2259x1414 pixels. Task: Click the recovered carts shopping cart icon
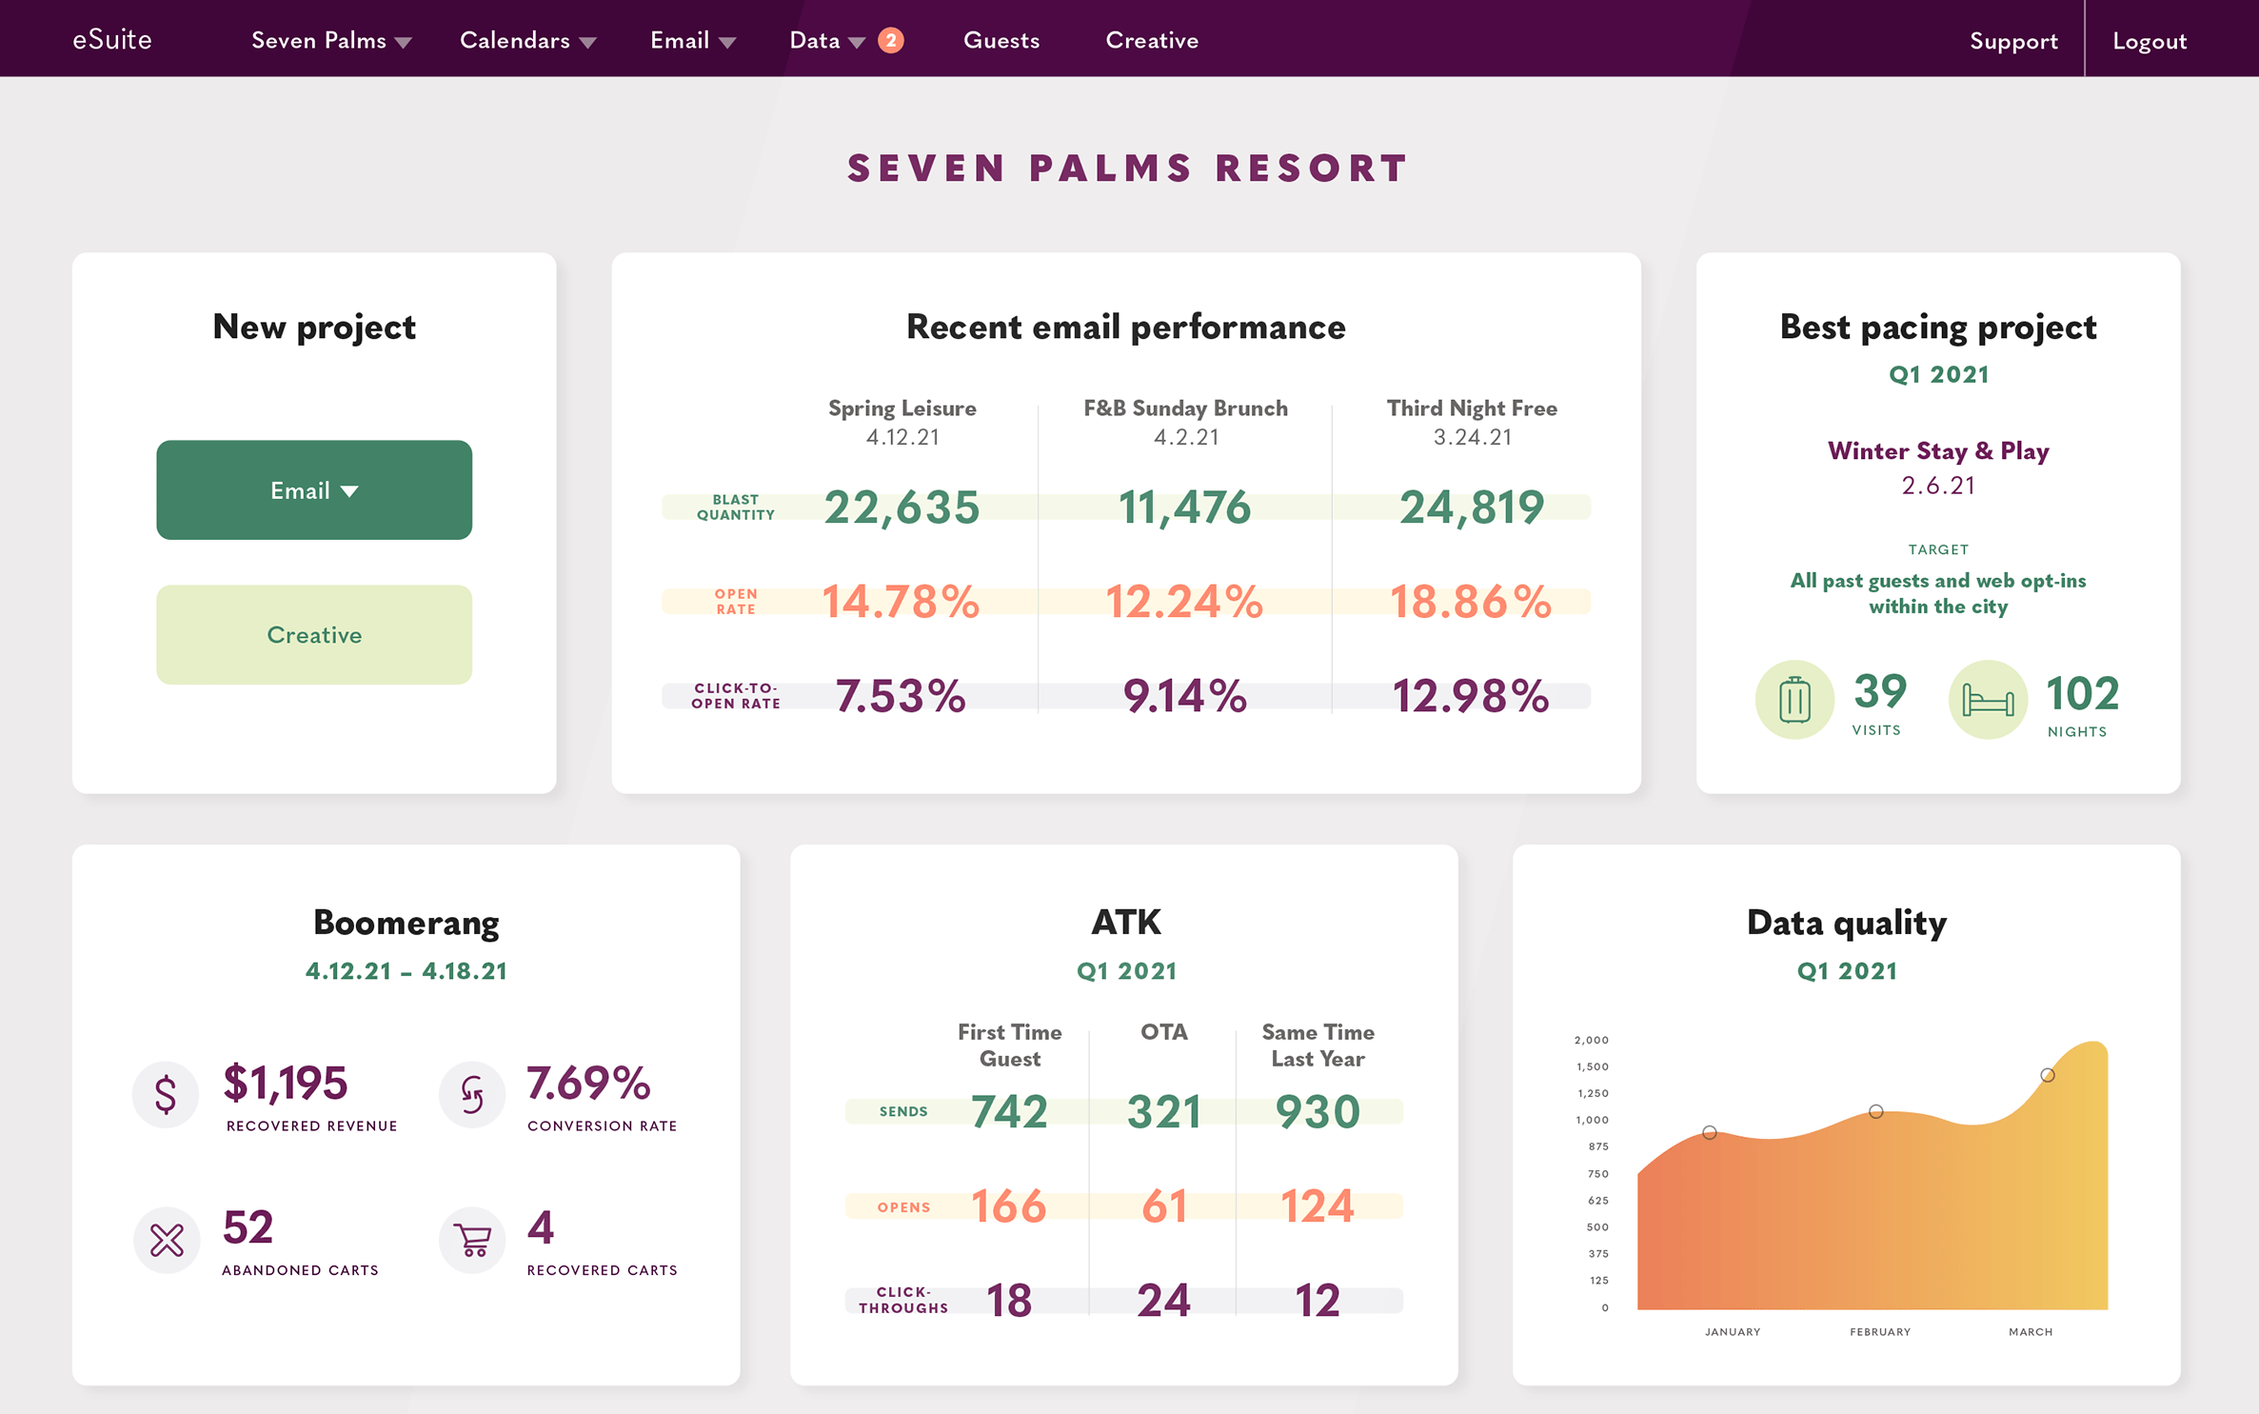tap(472, 1240)
